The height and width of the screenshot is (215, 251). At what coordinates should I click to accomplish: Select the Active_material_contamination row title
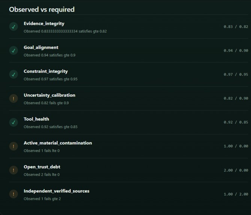(58, 143)
